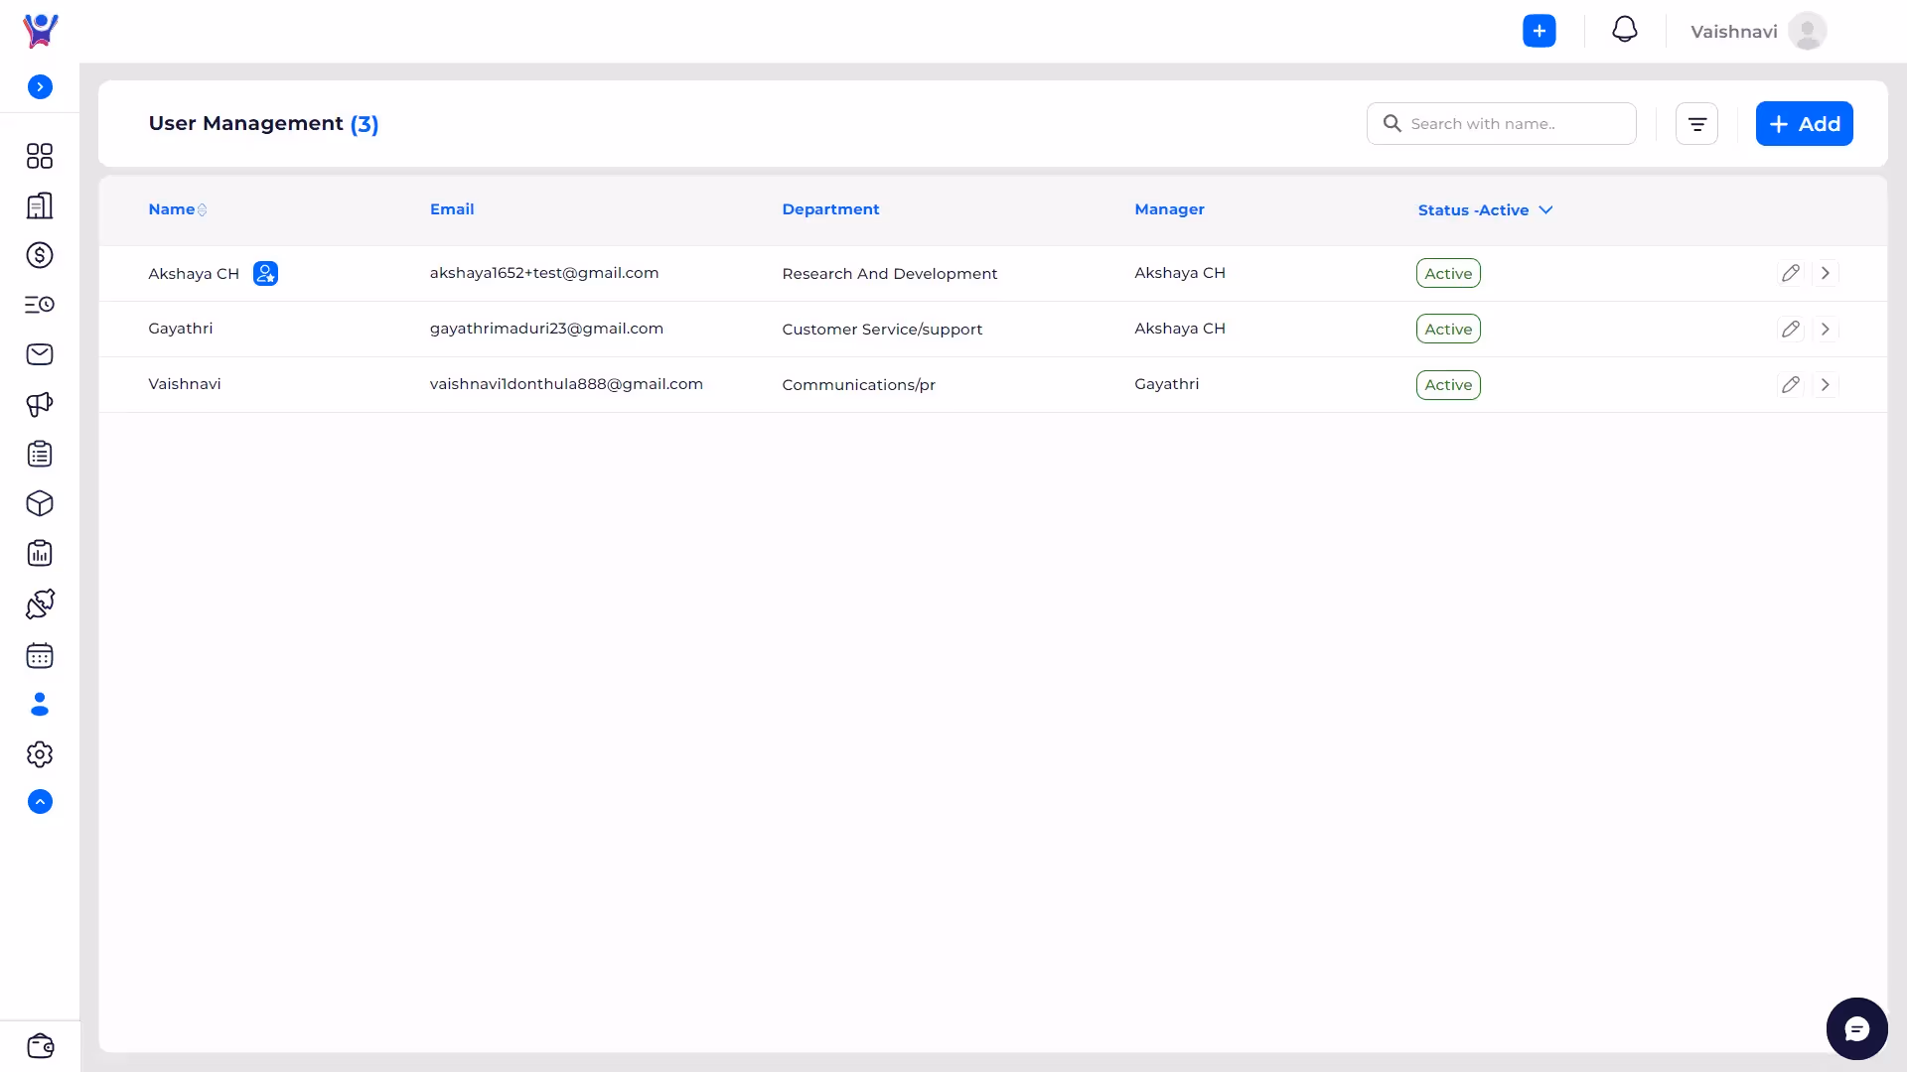This screenshot has width=1907, height=1072.
Task: Open the dashboard grid icon in sidebar
Action: [x=40, y=156]
